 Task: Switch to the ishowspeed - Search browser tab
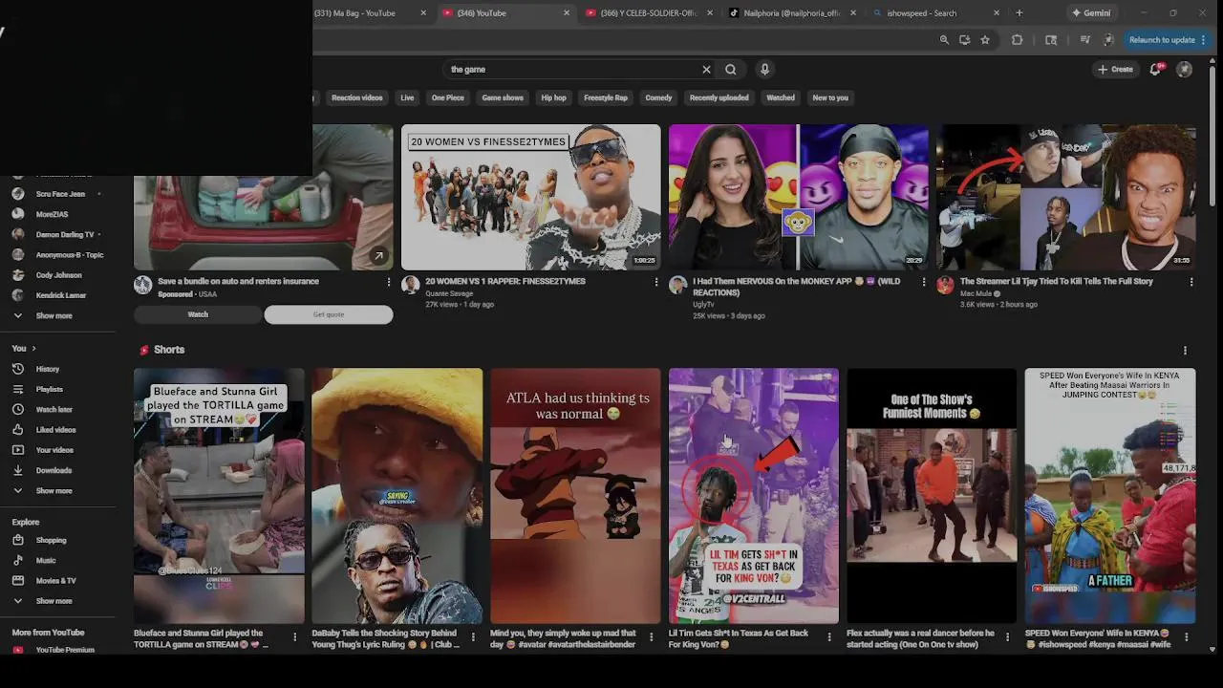pyautogui.click(x=934, y=13)
